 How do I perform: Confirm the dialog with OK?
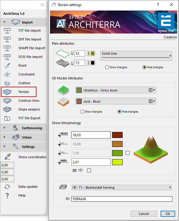168,214
